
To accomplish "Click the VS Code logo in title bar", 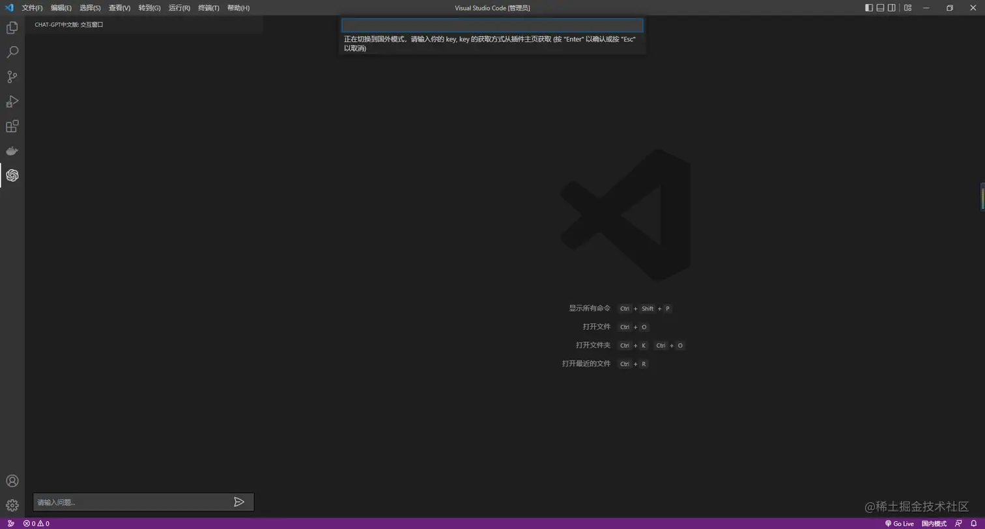I will (9, 8).
